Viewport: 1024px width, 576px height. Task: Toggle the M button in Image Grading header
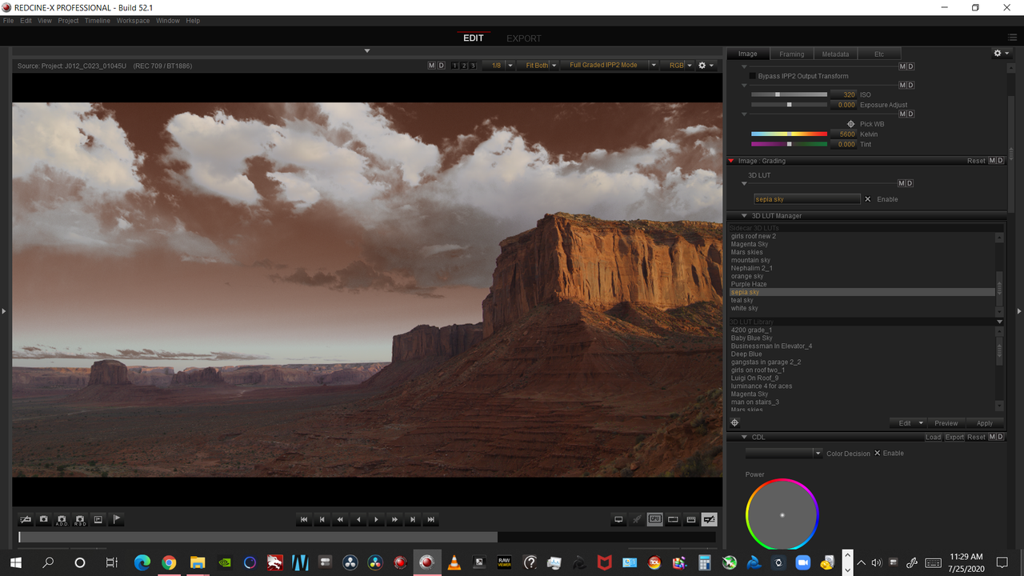[992, 161]
